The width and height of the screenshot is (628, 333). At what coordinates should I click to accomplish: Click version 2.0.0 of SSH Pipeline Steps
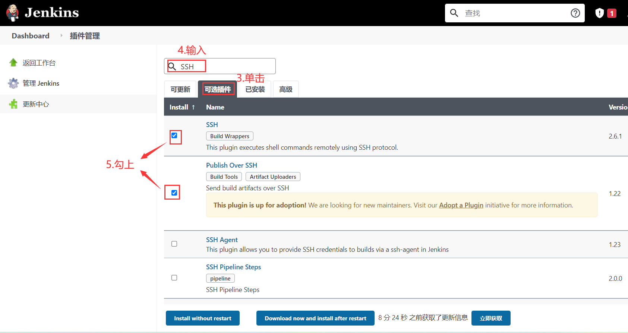point(615,278)
